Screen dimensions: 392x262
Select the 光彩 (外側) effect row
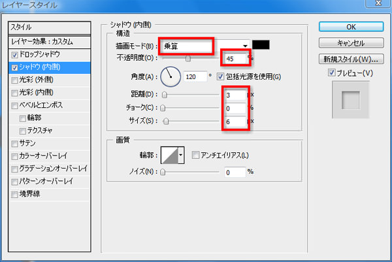49,80
